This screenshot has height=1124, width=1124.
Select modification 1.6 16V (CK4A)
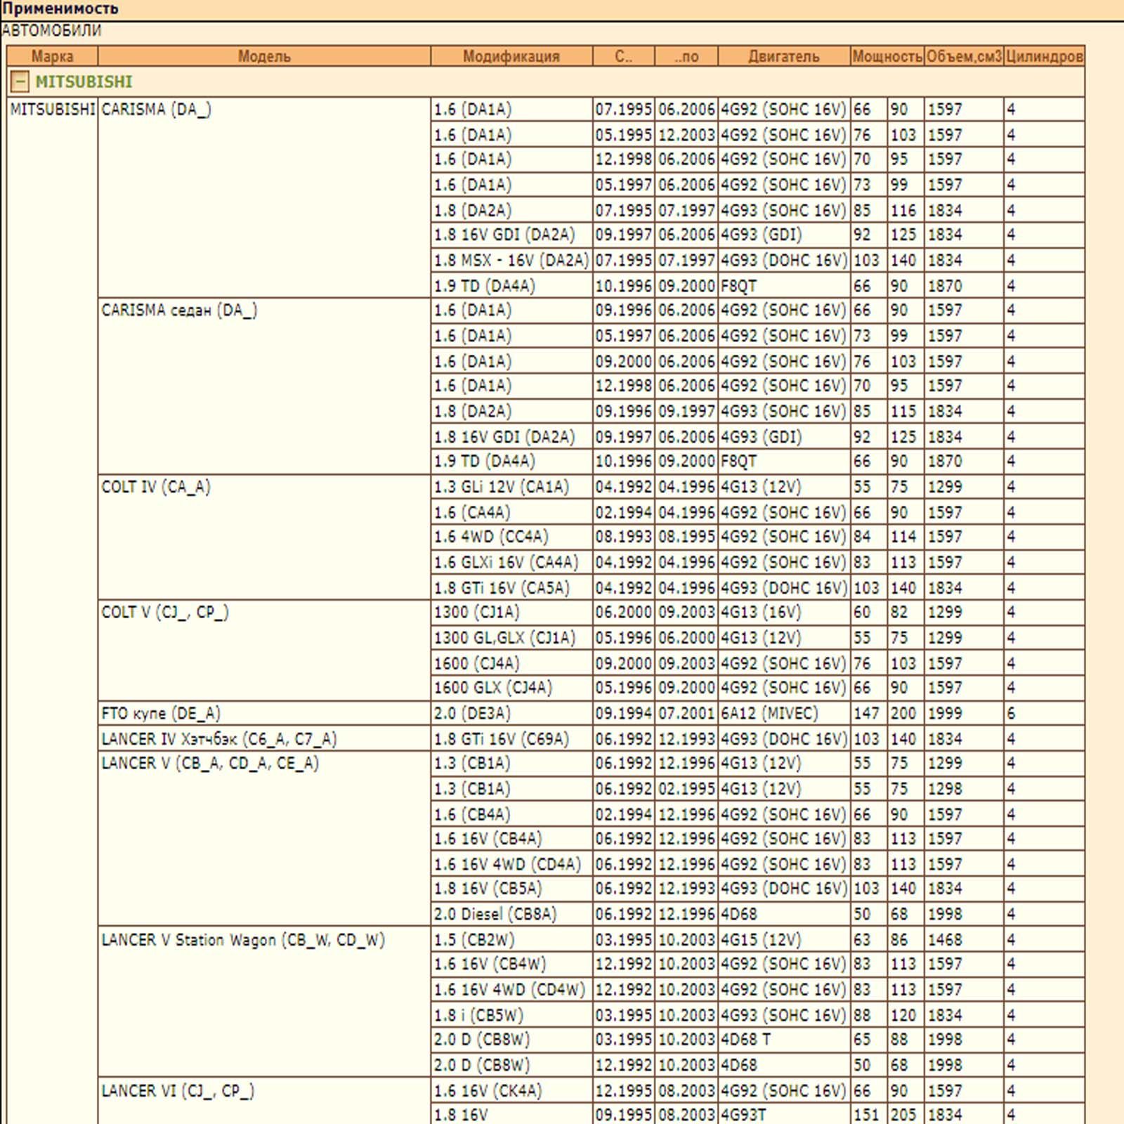(511, 1090)
